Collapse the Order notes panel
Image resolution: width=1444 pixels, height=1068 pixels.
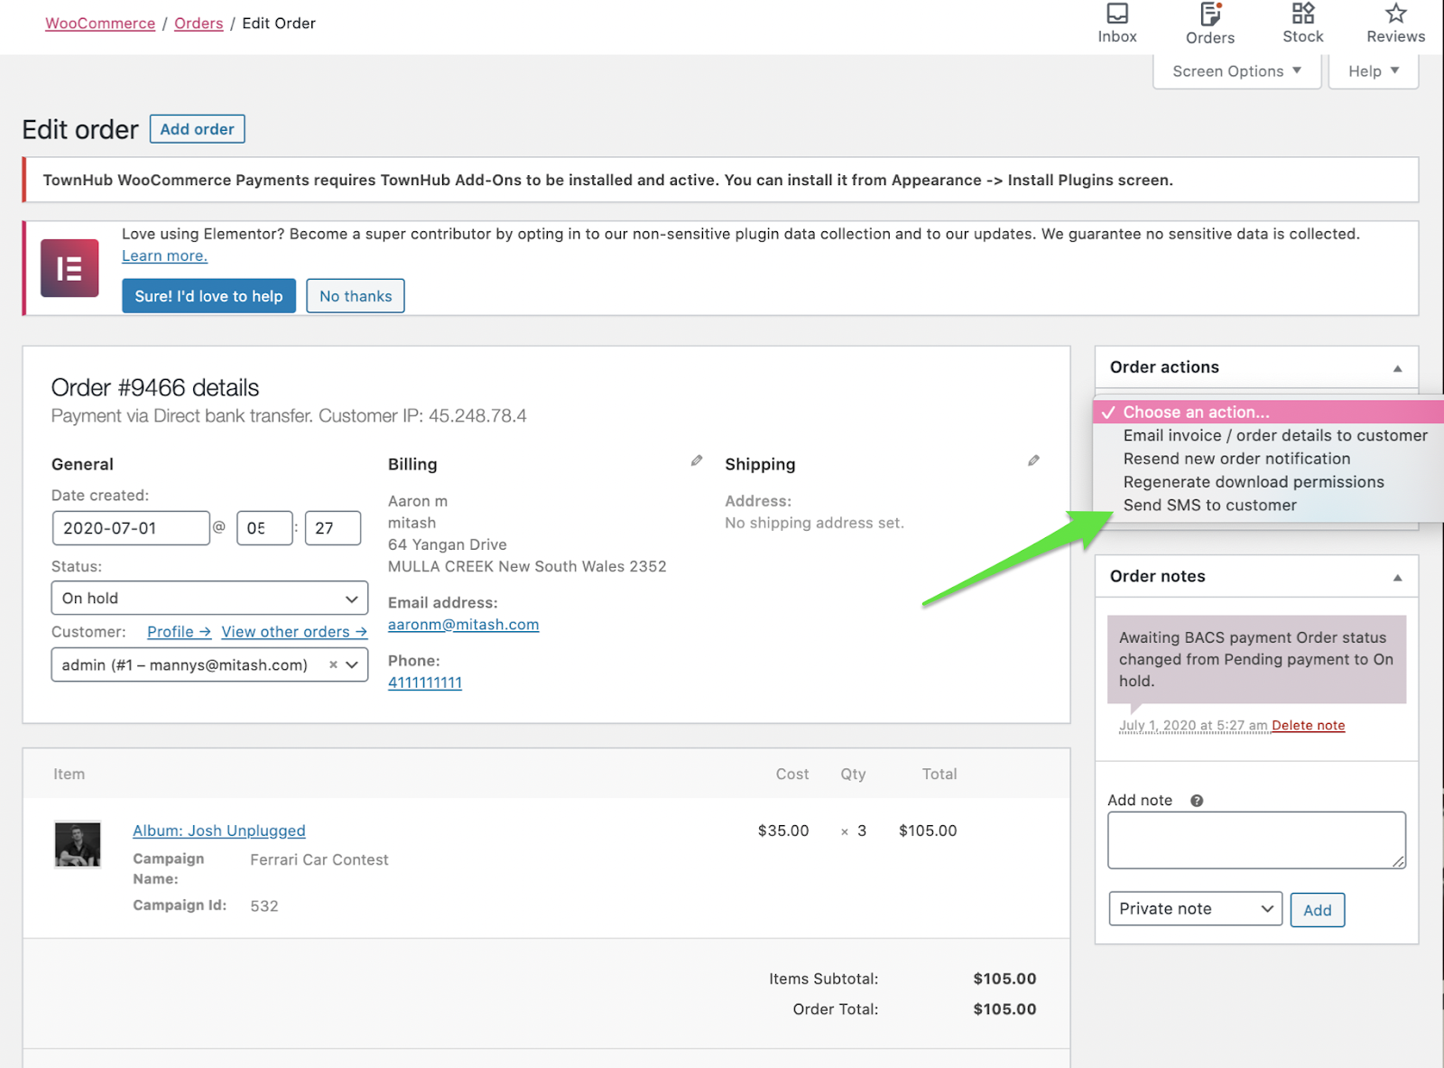tap(1397, 578)
